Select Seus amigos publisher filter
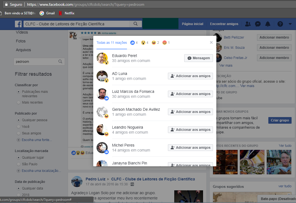 19,133
